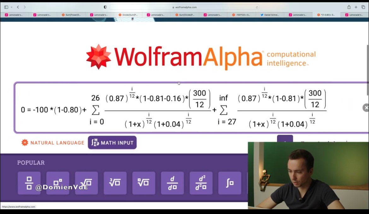The height and width of the screenshot is (214, 369).
Task: Insert the cube root template
Action: (115, 183)
